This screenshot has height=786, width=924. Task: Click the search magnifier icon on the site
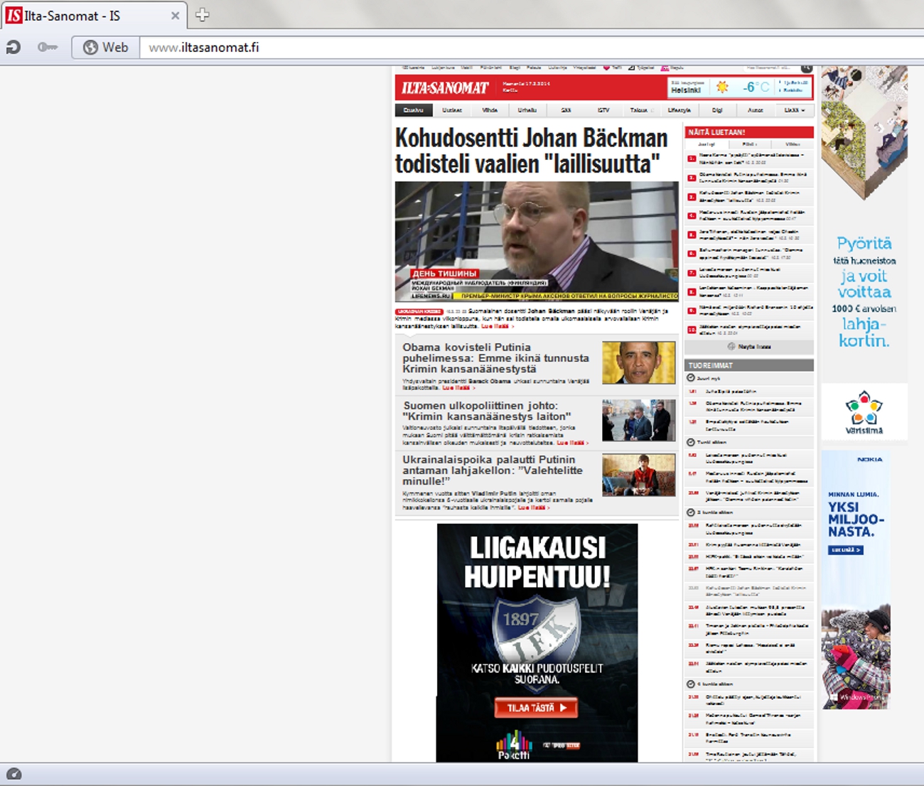(x=806, y=68)
